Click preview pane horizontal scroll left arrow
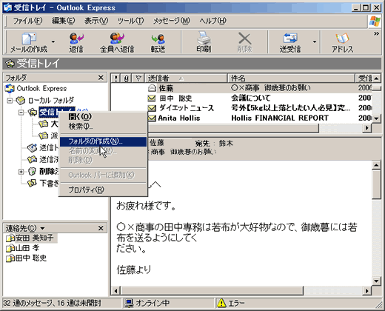Screen dimensions: 385x311 pos(116,291)
